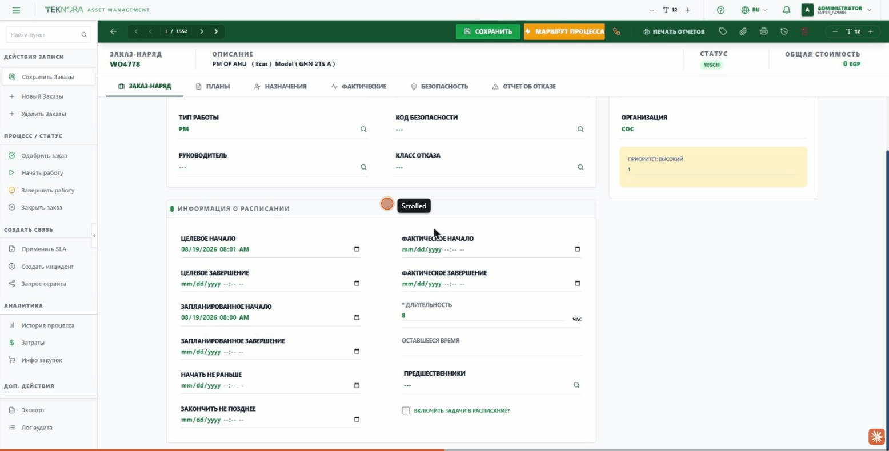The height and width of the screenshot is (451, 889).
Task: Click Завершить работу in the sidebar
Action: pos(48,190)
